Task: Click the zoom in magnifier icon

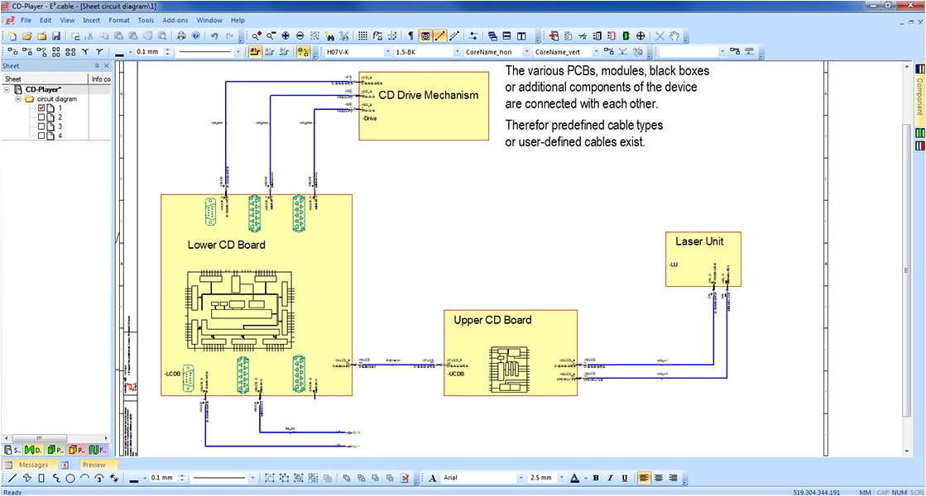Action: 257,36
